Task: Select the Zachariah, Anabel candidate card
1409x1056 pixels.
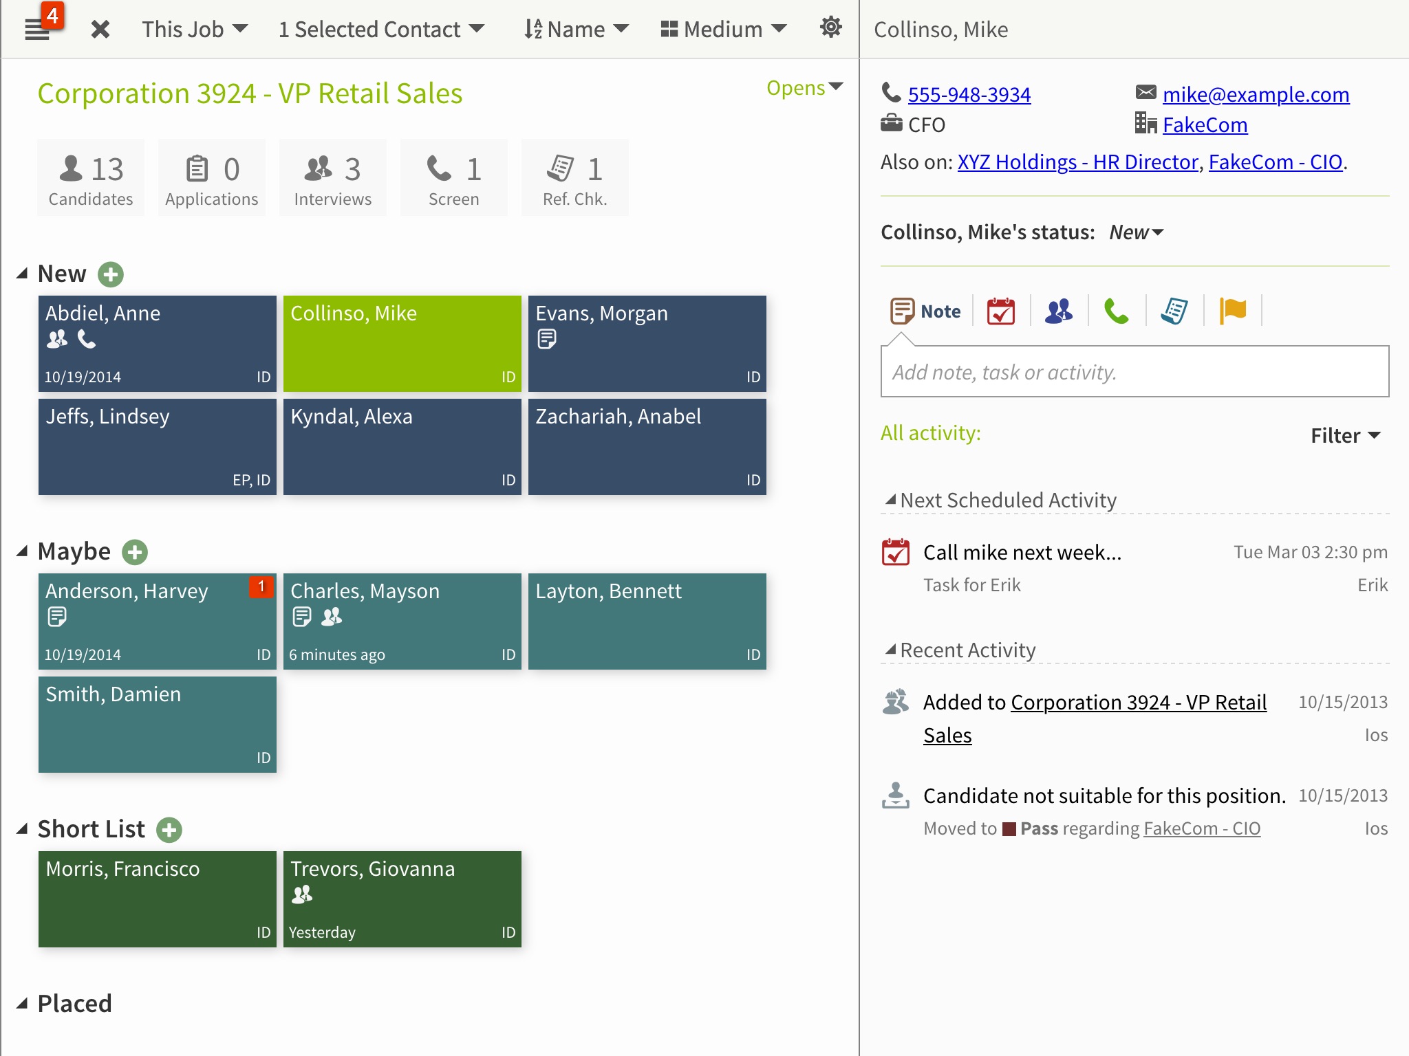Action: pos(647,447)
